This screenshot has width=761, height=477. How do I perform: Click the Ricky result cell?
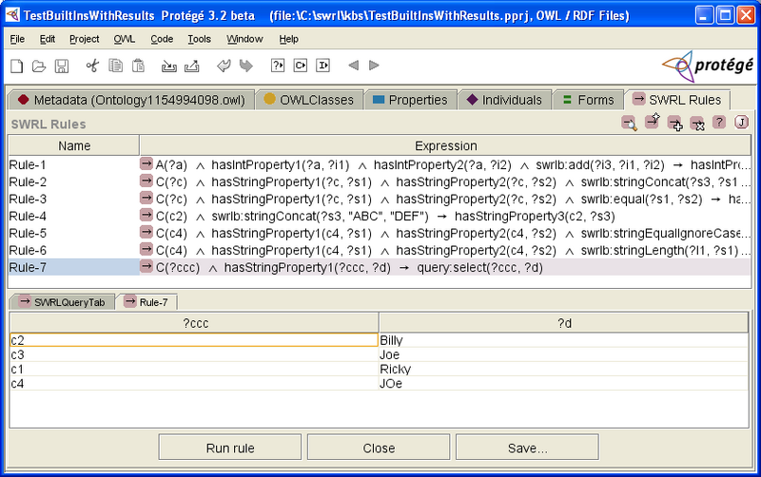(563, 369)
